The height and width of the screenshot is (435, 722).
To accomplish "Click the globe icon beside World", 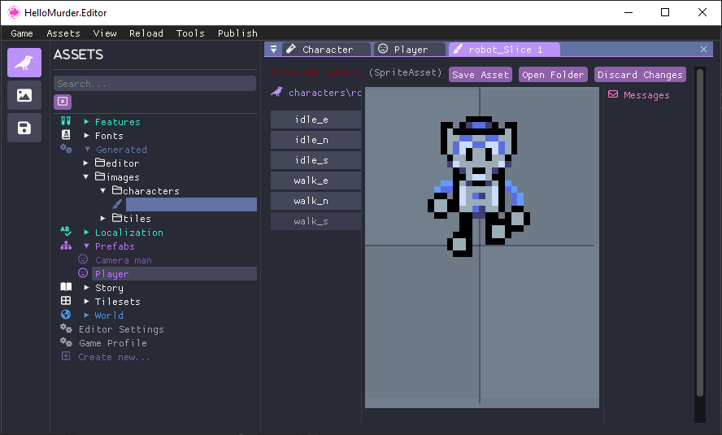I will [66, 315].
